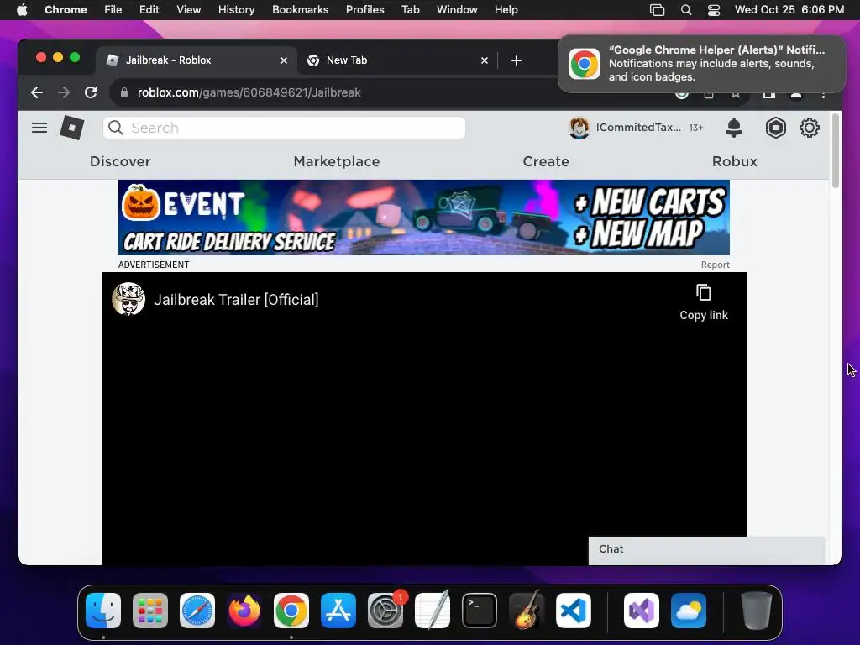Open the Create page
The width and height of the screenshot is (860, 645).
coord(546,161)
